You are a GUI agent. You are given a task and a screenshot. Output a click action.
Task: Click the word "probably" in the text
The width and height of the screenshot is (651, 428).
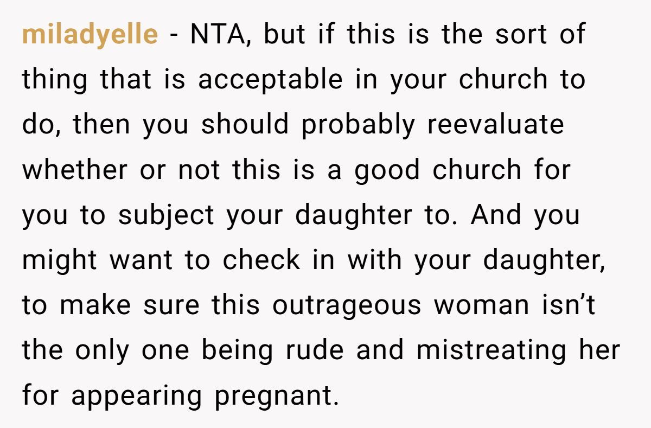coord(358,125)
